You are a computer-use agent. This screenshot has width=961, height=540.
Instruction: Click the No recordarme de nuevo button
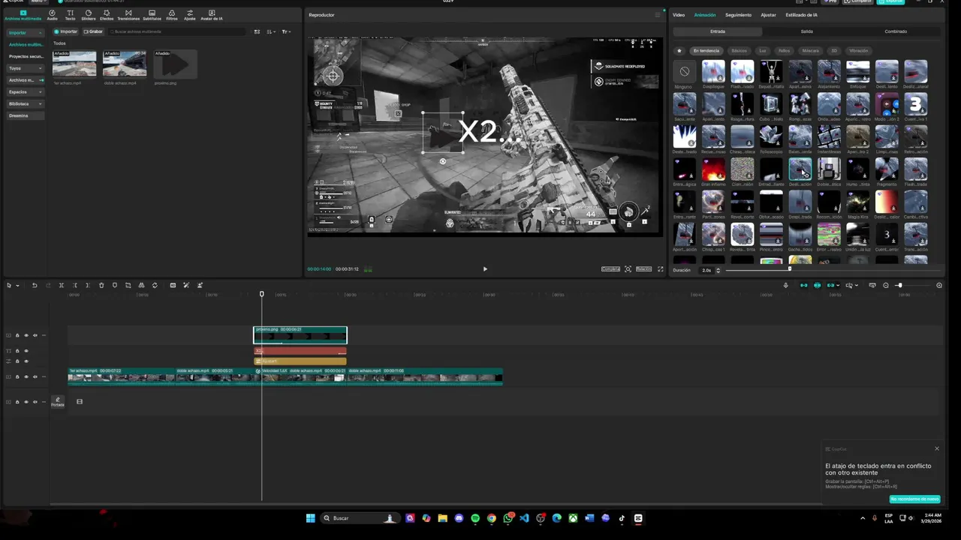click(x=914, y=499)
